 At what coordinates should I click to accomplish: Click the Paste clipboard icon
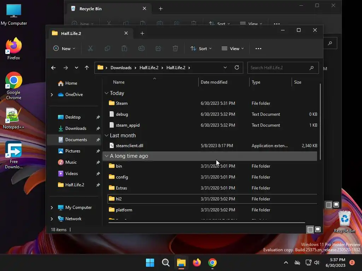click(x=124, y=48)
